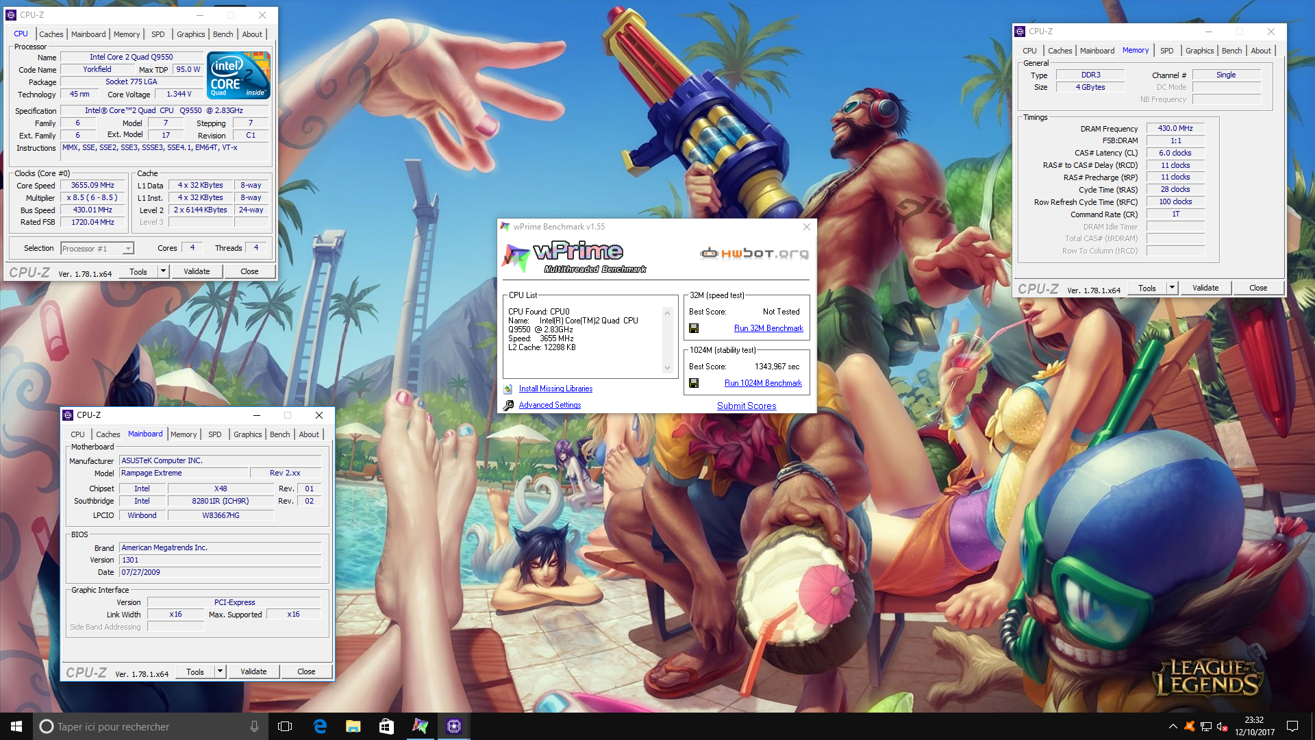Open Graphics tab in the CPU-Z Memory window

pos(1199,51)
